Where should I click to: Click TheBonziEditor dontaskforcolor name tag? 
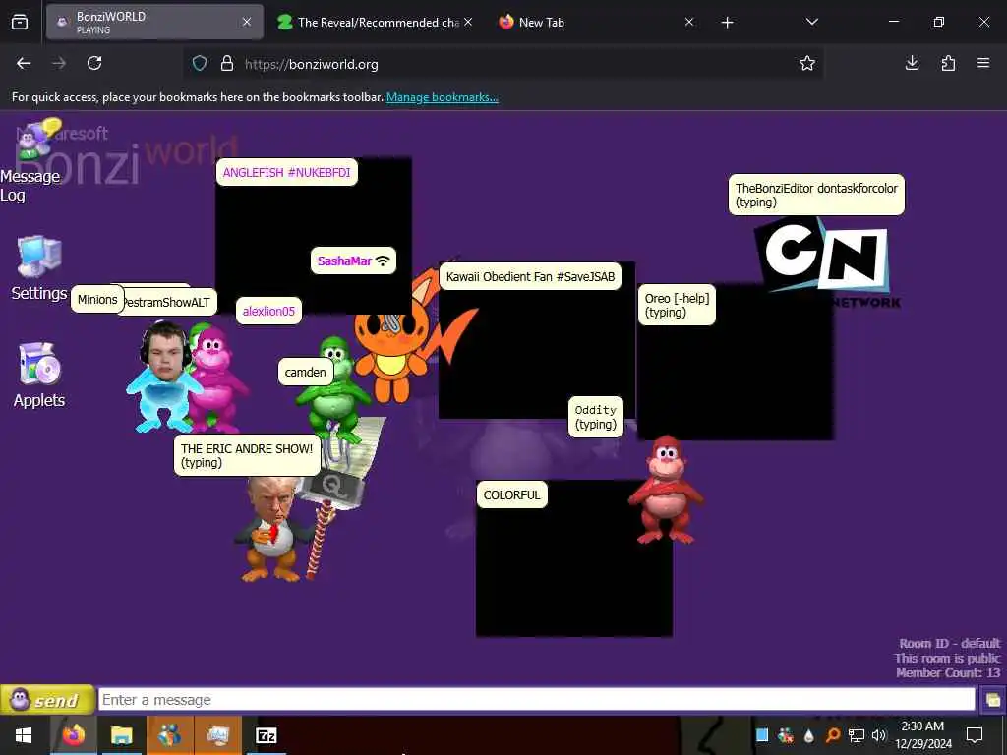(x=816, y=195)
